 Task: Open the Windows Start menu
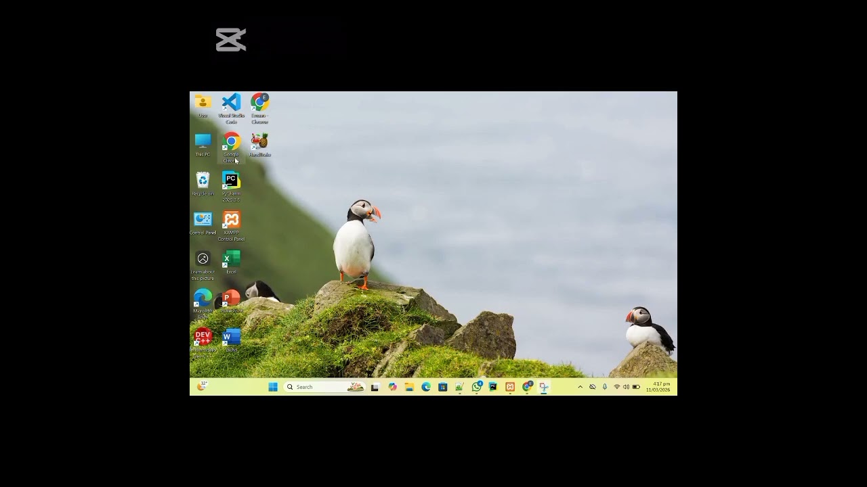click(x=273, y=387)
